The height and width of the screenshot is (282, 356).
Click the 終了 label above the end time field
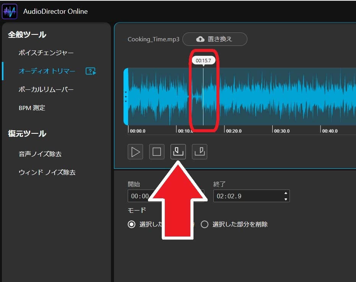219,184
